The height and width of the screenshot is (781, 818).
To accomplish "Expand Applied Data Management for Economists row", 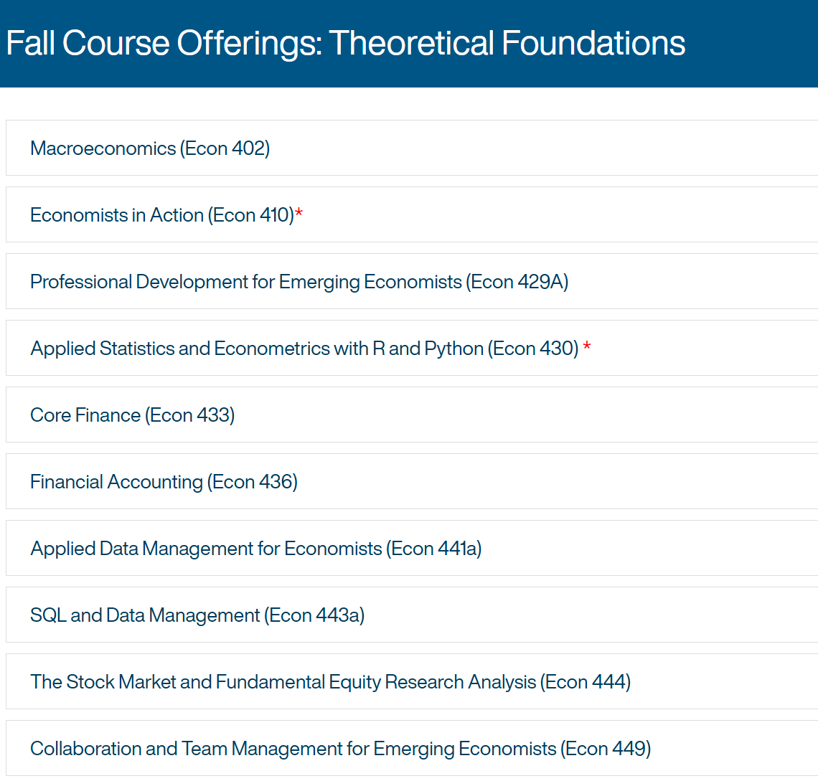I will tap(412, 549).
